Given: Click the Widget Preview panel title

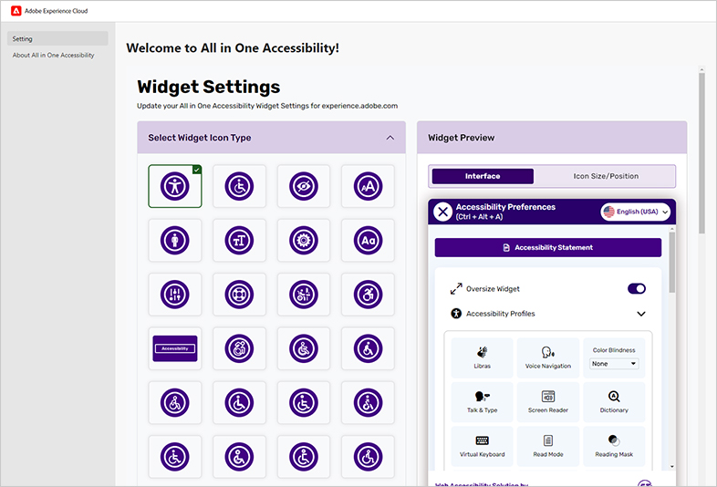Looking at the screenshot, I should (x=461, y=138).
